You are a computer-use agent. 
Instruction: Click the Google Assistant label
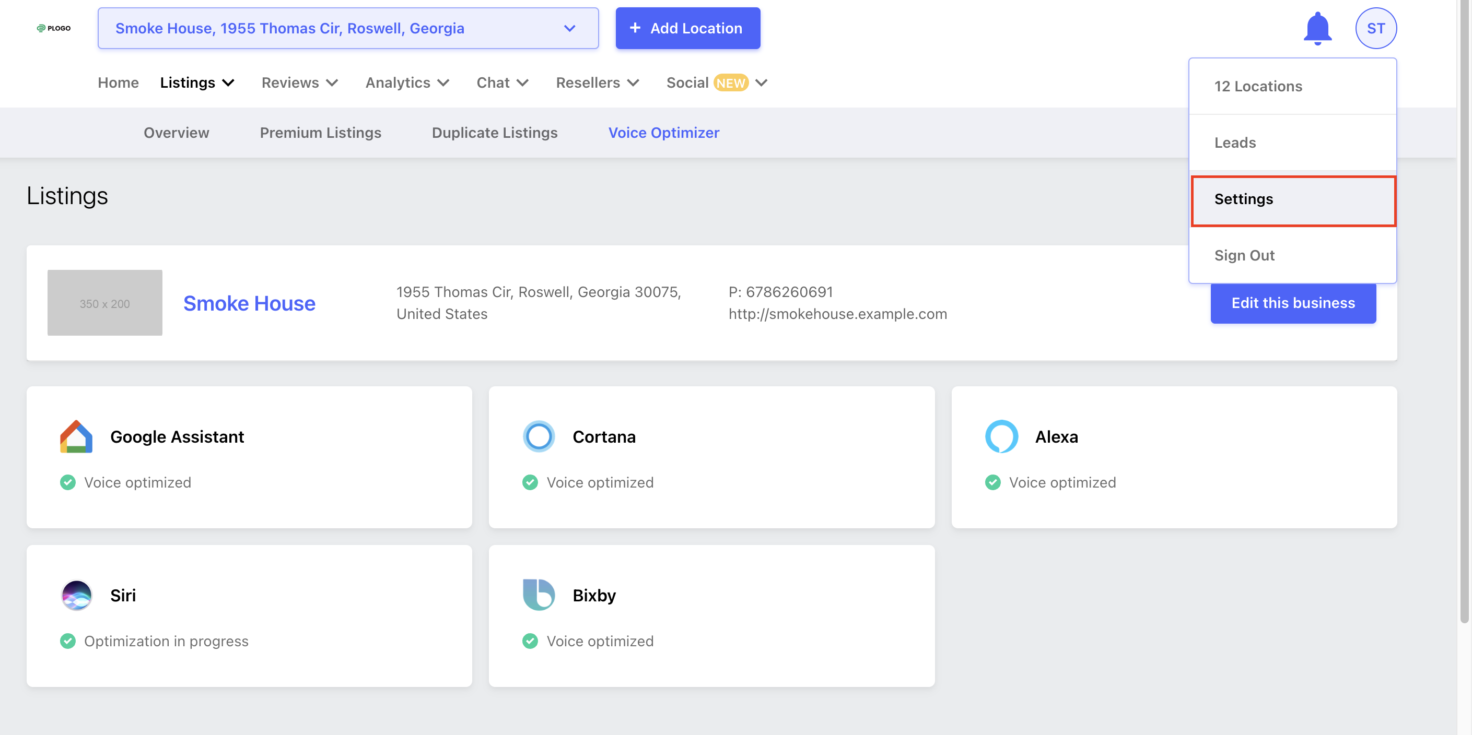[177, 436]
